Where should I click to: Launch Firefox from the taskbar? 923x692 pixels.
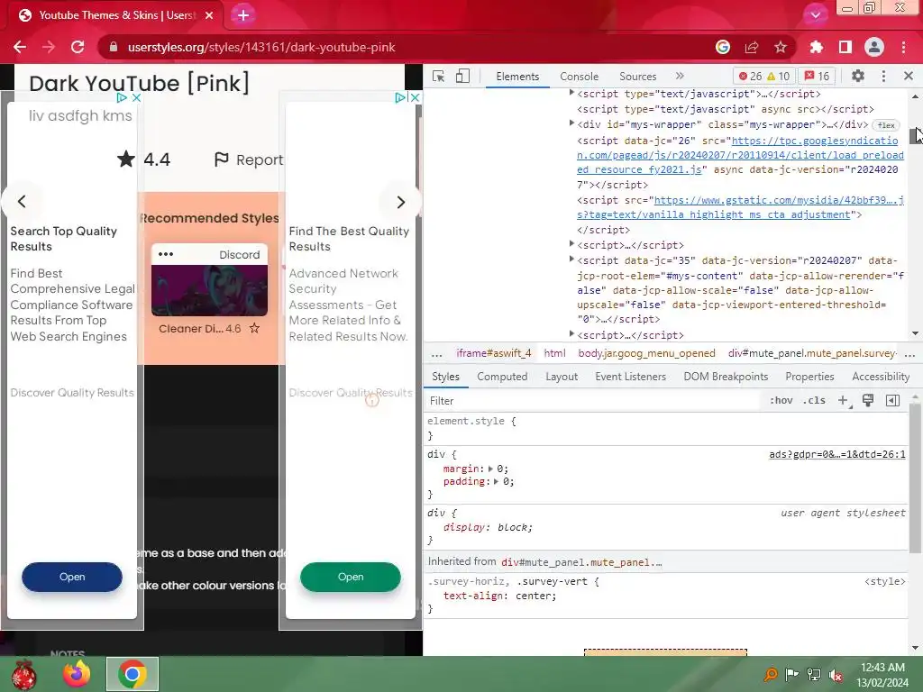click(78, 674)
